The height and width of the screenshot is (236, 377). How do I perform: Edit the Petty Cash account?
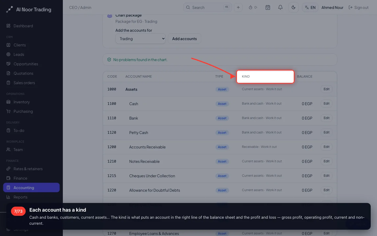coord(326,132)
